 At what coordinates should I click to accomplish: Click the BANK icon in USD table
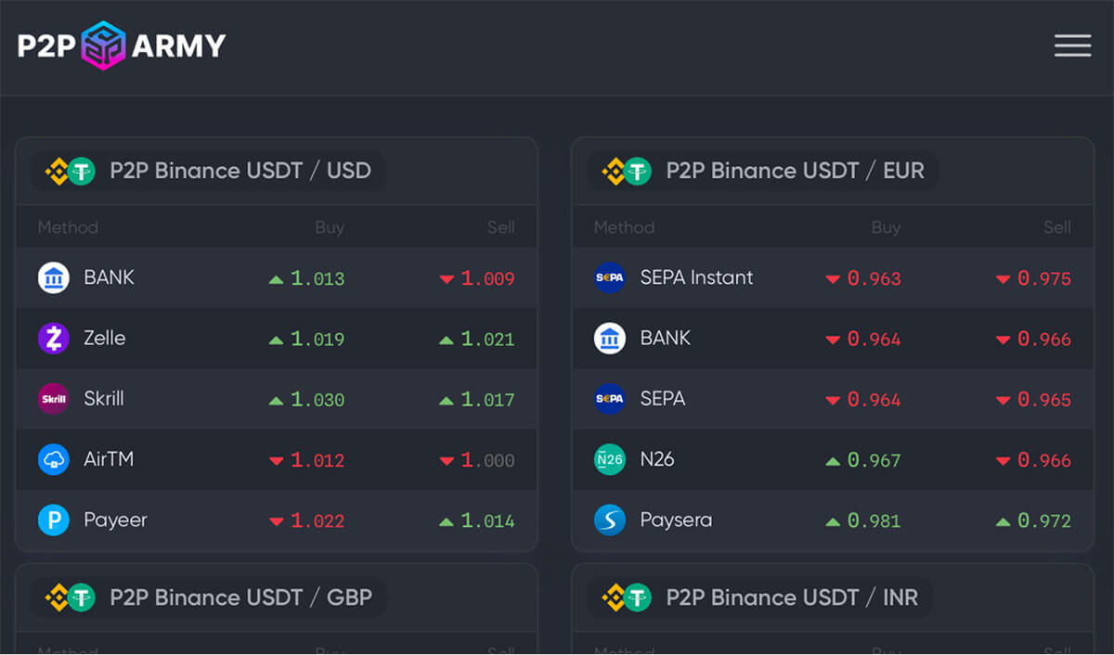pos(54,277)
